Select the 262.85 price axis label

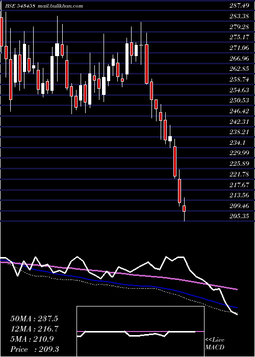[239, 69]
